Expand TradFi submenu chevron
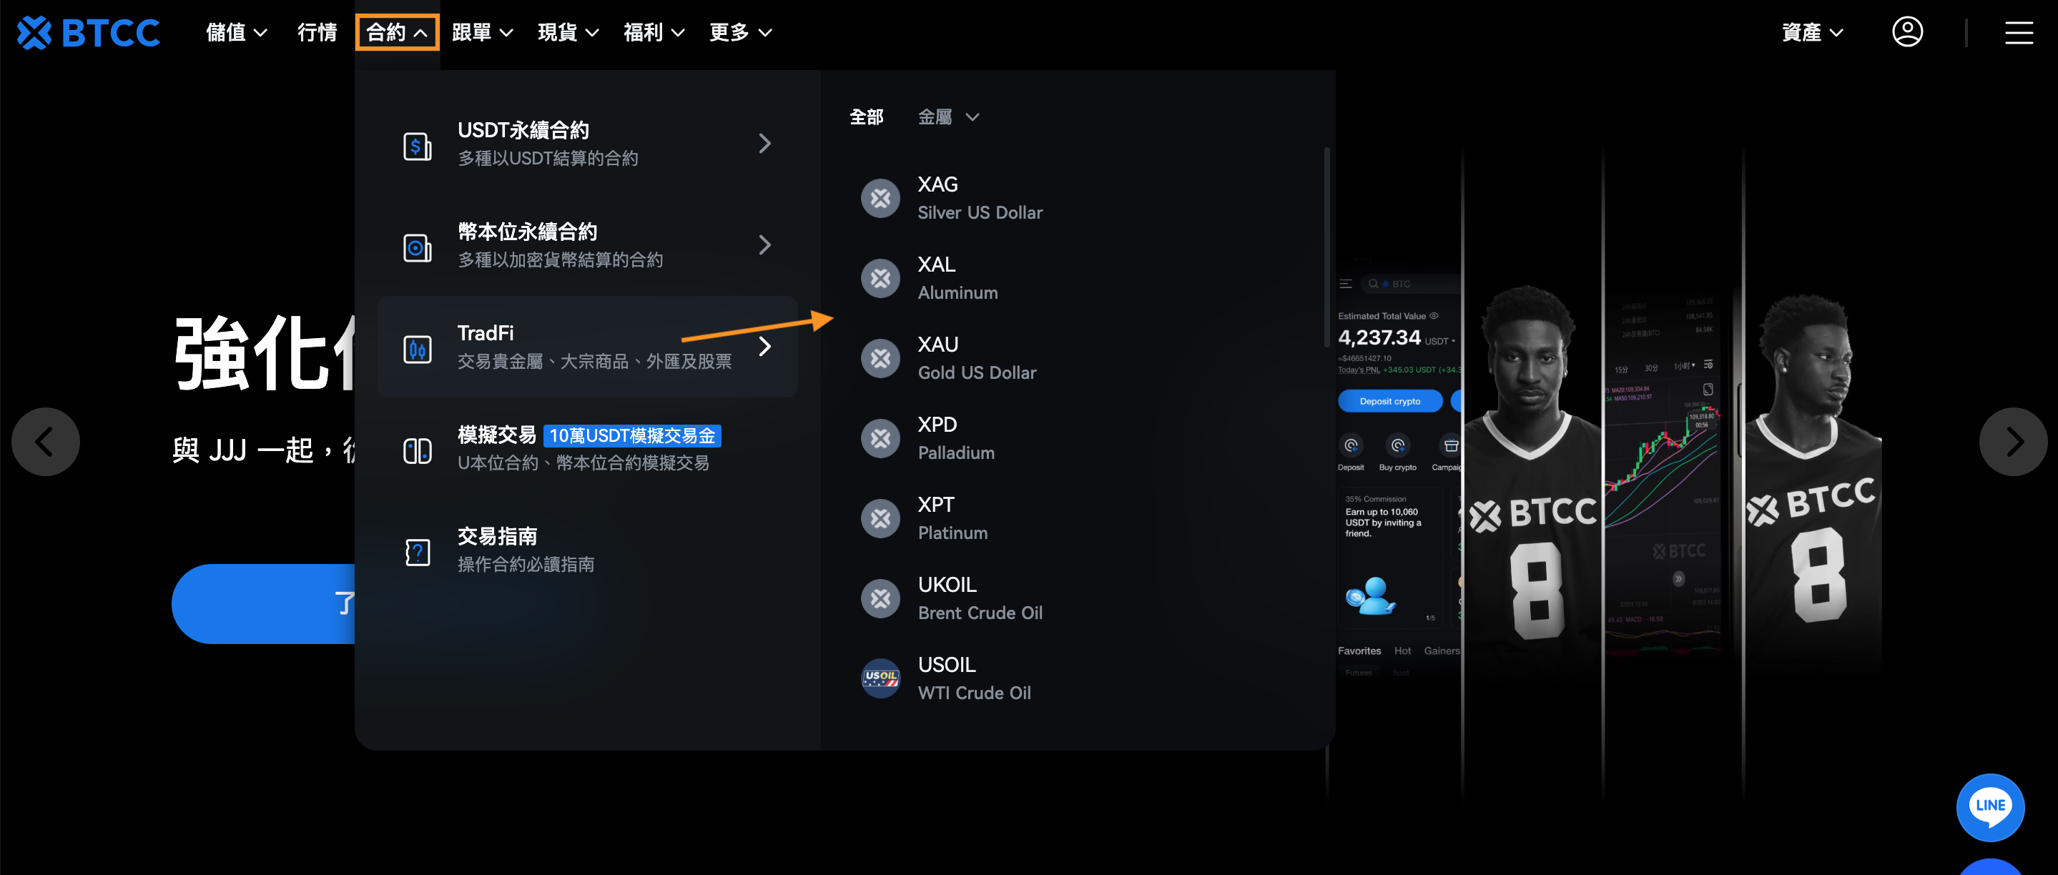 pos(764,347)
